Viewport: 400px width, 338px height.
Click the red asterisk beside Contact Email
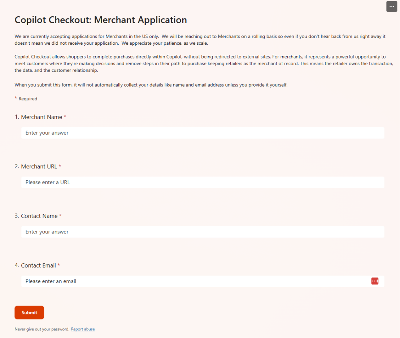click(59, 265)
